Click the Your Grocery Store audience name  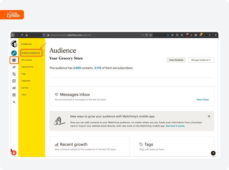66,58
